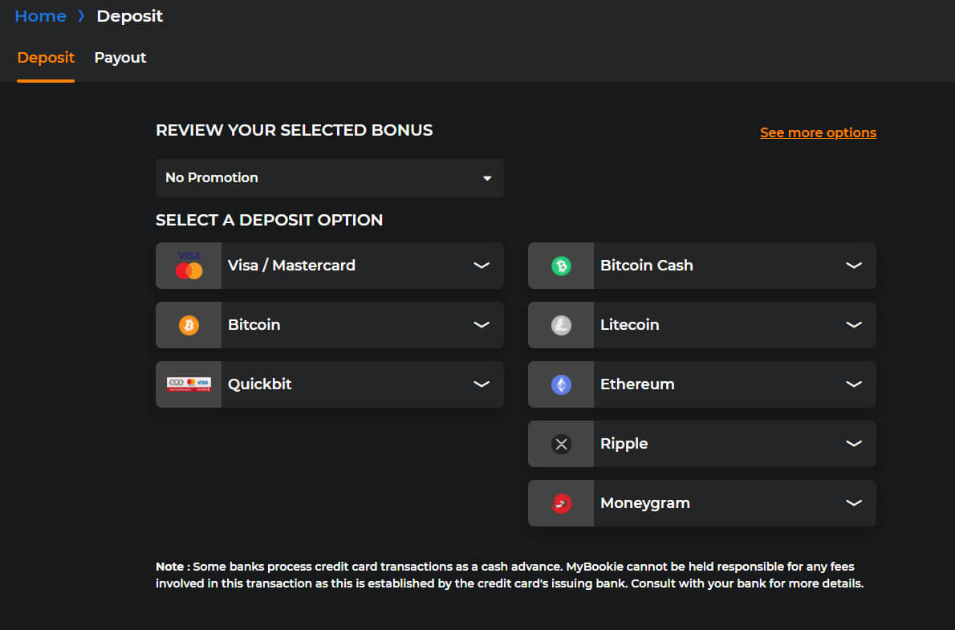Click the orange Bitcoin coin icon
Screen dimensions: 955x630
189,325
